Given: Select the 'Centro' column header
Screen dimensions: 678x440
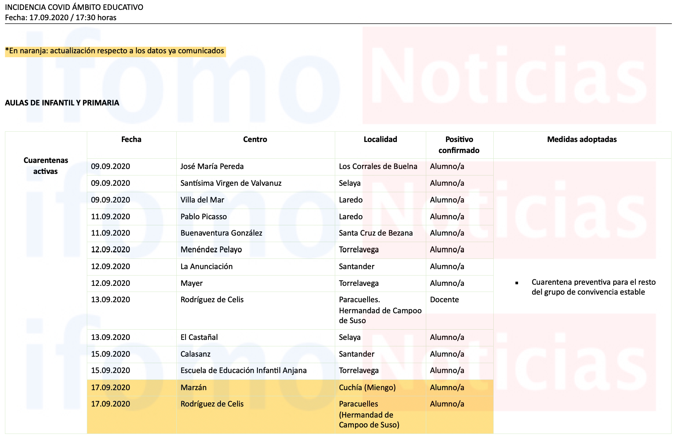Looking at the screenshot, I should pyautogui.click(x=255, y=139).
